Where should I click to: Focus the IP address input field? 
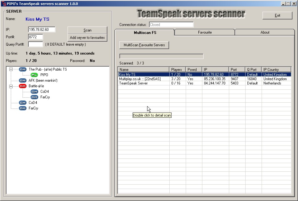[x=42, y=30]
